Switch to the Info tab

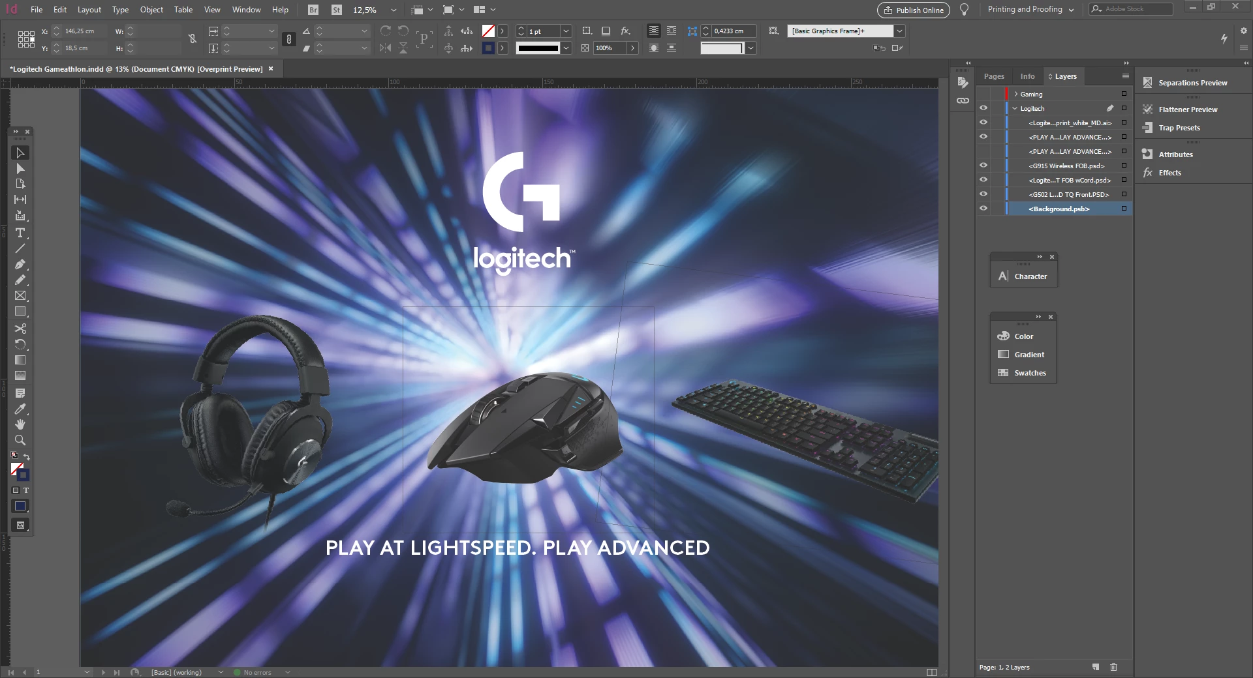(1027, 76)
